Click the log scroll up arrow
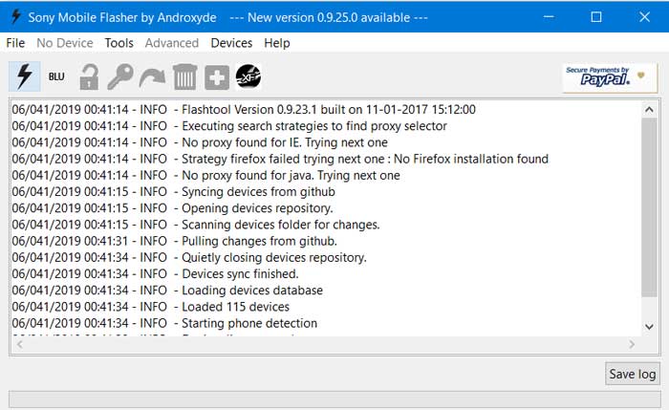Image resolution: width=669 pixels, height=410 pixels. point(649,110)
